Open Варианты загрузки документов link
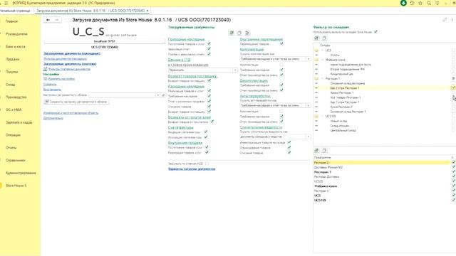 tap(192, 169)
